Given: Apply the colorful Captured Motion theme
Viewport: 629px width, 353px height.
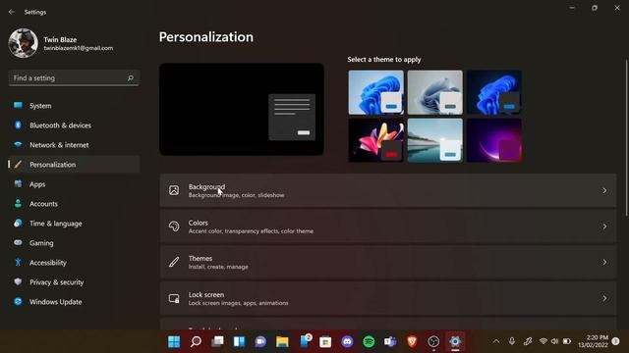Looking at the screenshot, I should (x=375, y=140).
